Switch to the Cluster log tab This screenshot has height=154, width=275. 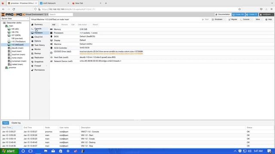(x=16, y=123)
